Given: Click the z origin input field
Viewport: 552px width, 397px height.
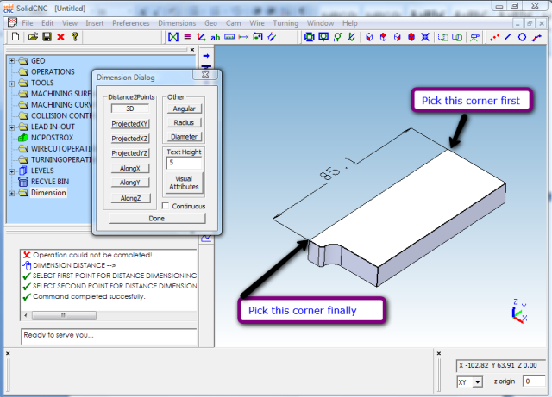Looking at the screenshot, I should 532,381.
